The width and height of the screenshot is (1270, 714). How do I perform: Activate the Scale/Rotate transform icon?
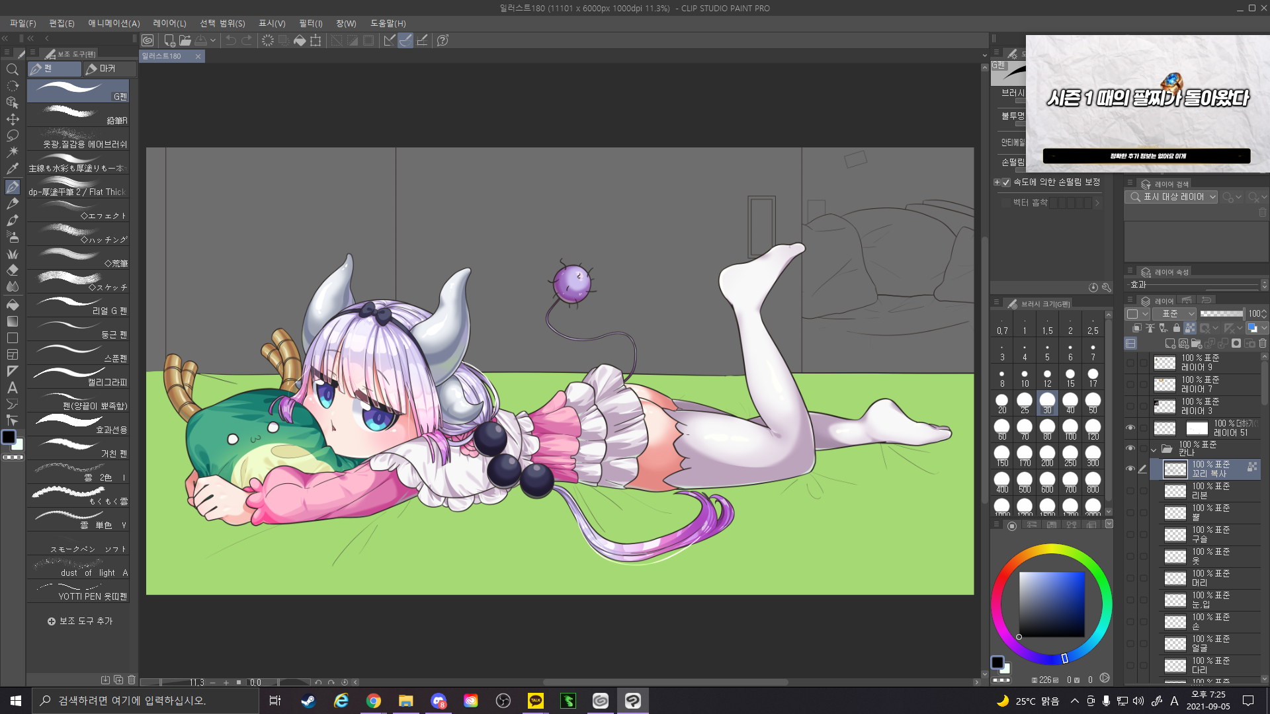[x=316, y=40]
